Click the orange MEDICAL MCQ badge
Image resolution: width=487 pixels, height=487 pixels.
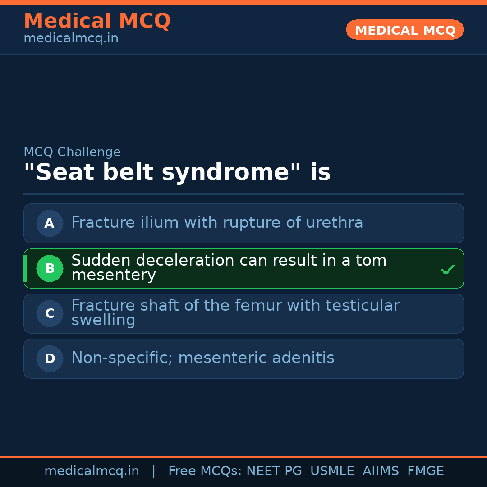[x=404, y=30]
